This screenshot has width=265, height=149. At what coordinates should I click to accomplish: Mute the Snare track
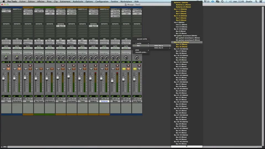click(x=63, y=69)
